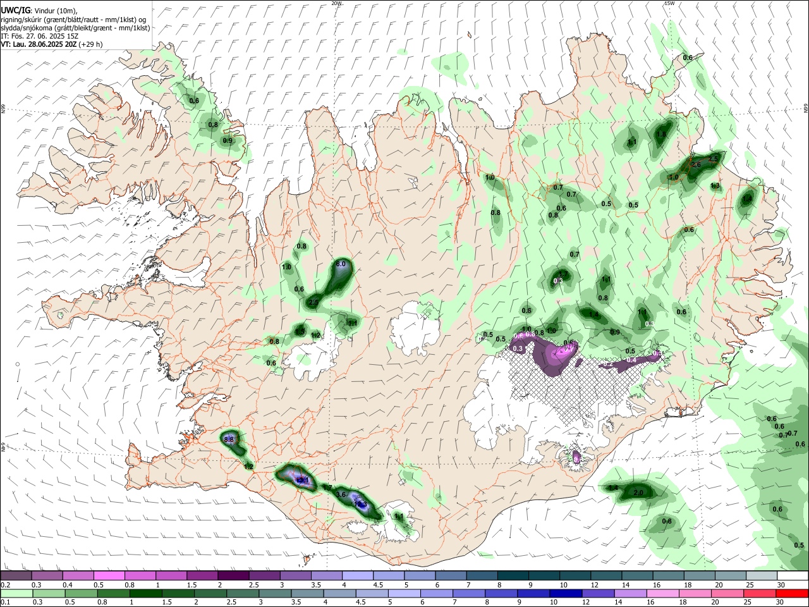Viewport: 809px width, 607px height.
Task: Select the 2.6 precipitation label in northeast
Action: 696,164
